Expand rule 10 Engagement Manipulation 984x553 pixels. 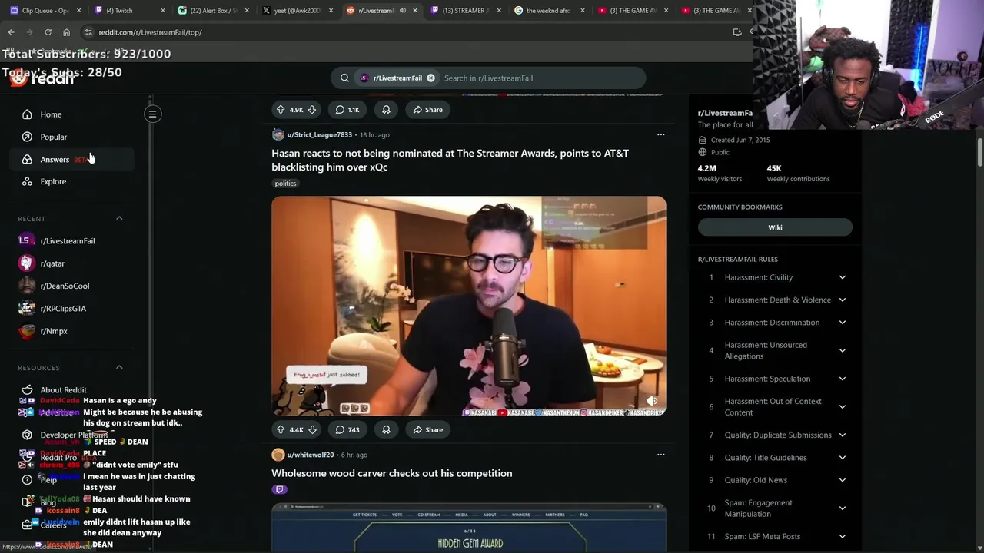(842, 508)
